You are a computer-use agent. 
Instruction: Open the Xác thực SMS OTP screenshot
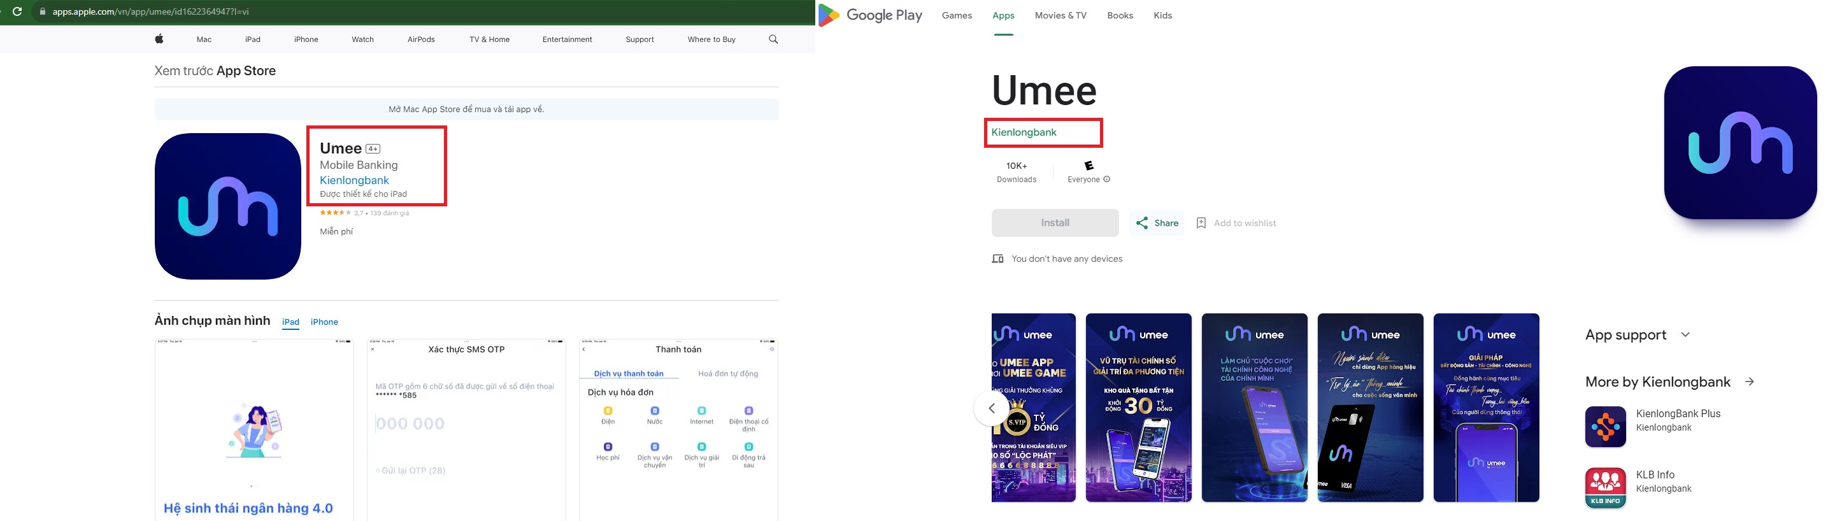pos(466,429)
